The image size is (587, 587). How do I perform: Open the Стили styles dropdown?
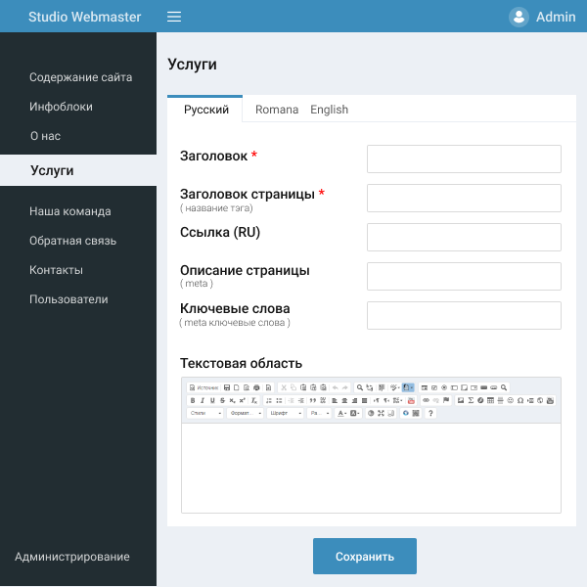coord(205,413)
